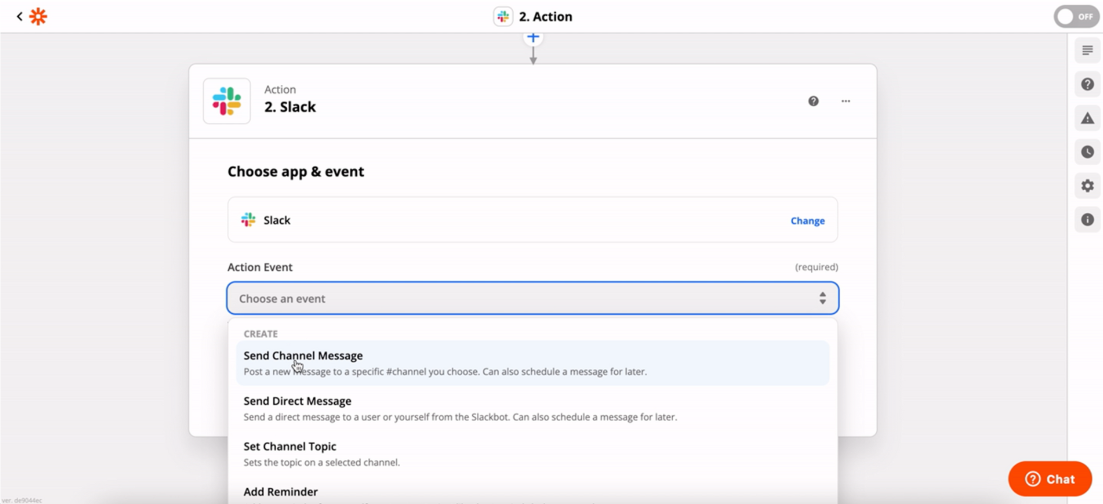Click the Slack app name in selector
1103x504 pixels.
point(277,220)
